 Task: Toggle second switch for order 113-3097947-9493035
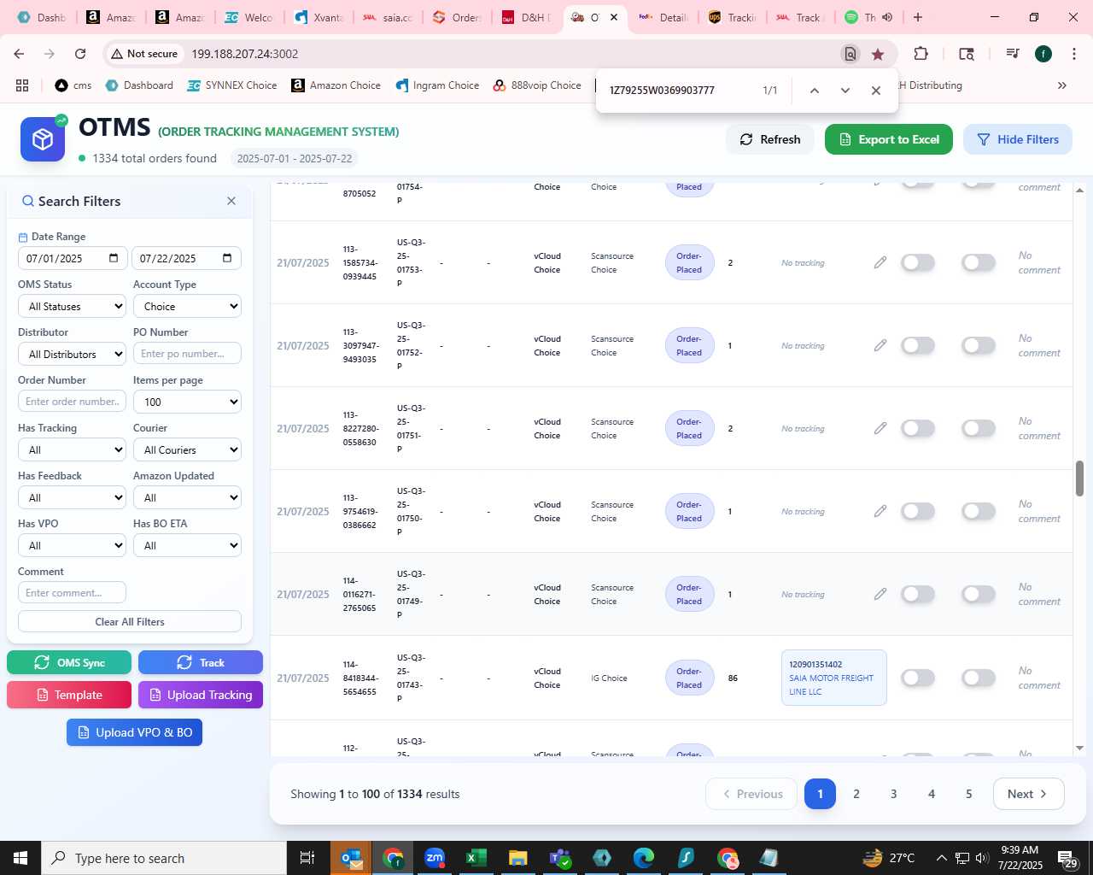[979, 345]
